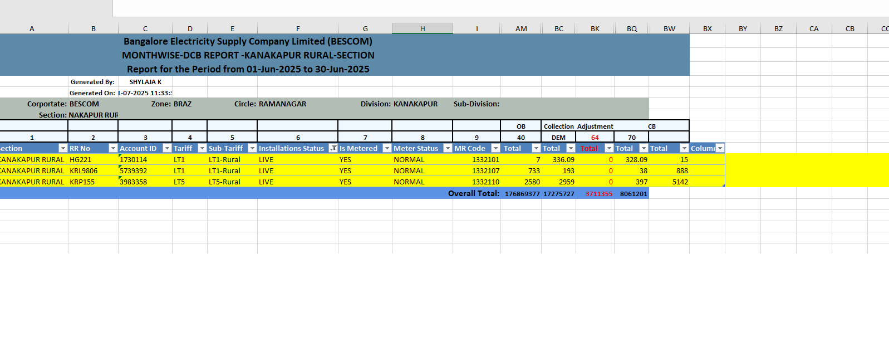Expand the Tariff column filter
889x361 pixels.
pyautogui.click(x=202, y=148)
